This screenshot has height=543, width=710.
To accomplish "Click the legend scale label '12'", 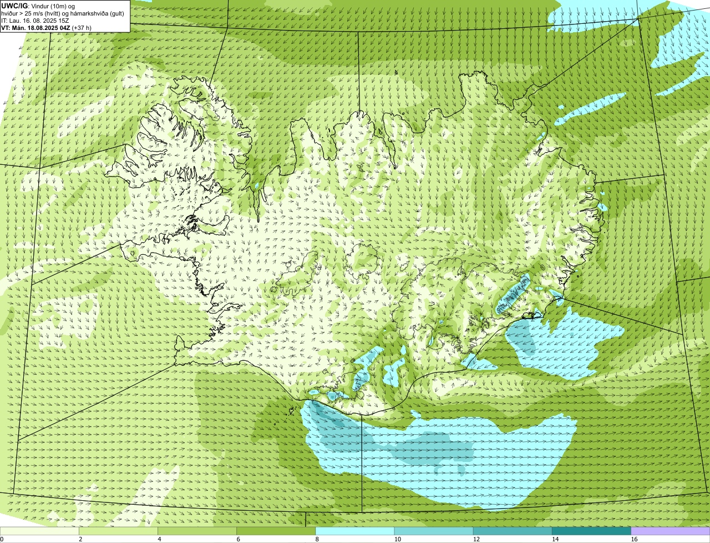I will [x=476, y=539].
